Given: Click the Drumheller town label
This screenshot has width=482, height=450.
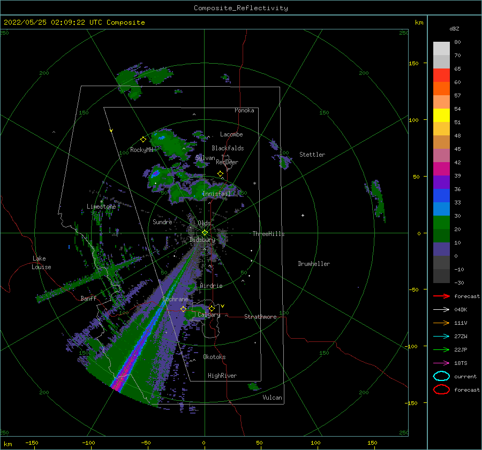Looking at the screenshot, I should [x=314, y=264].
